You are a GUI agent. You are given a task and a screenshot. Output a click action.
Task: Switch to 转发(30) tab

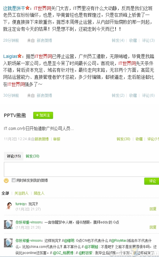33,156
